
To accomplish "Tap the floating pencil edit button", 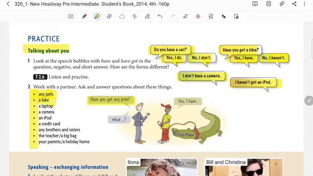I will (x=309, y=101).
